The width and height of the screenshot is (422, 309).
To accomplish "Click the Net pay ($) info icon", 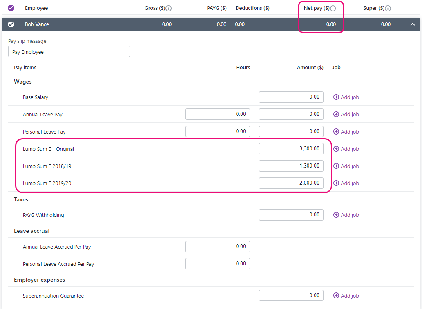I will (333, 9).
